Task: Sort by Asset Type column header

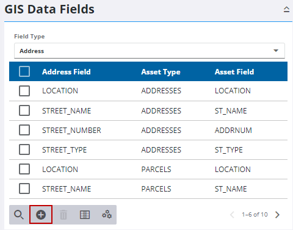Action: coord(161,72)
